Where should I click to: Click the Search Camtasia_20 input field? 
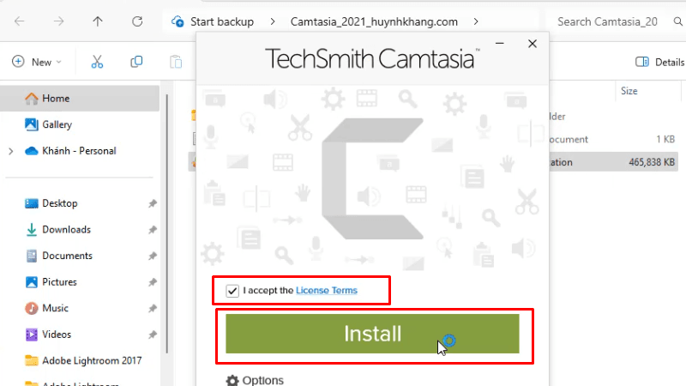pyautogui.click(x=613, y=21)
